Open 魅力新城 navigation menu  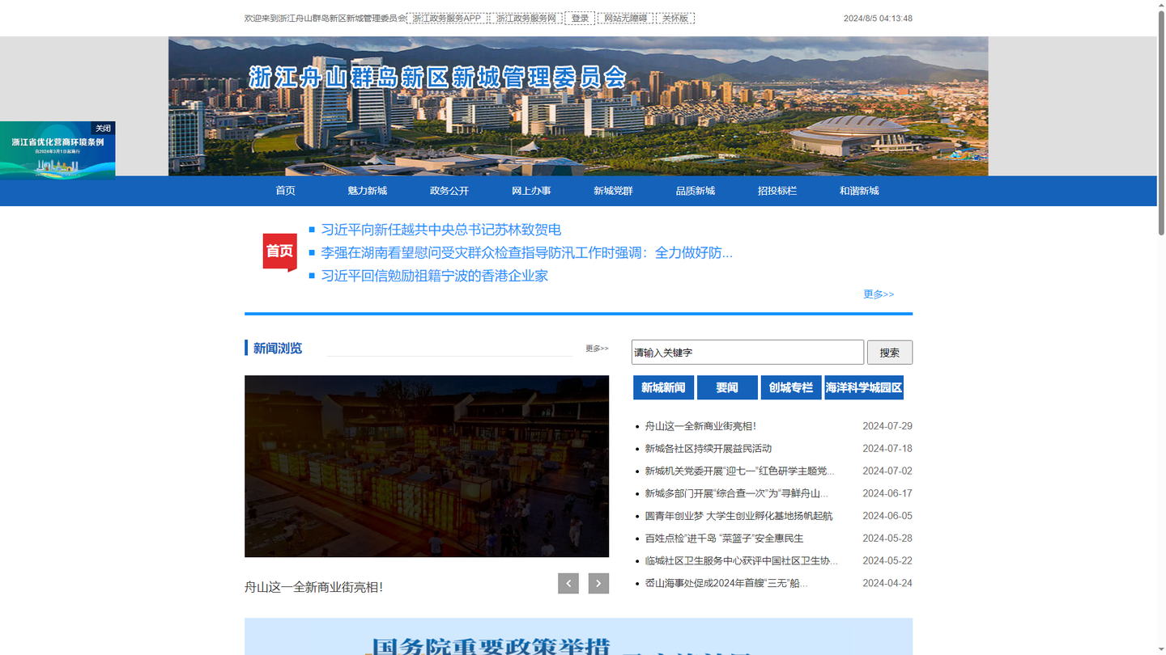367,191
